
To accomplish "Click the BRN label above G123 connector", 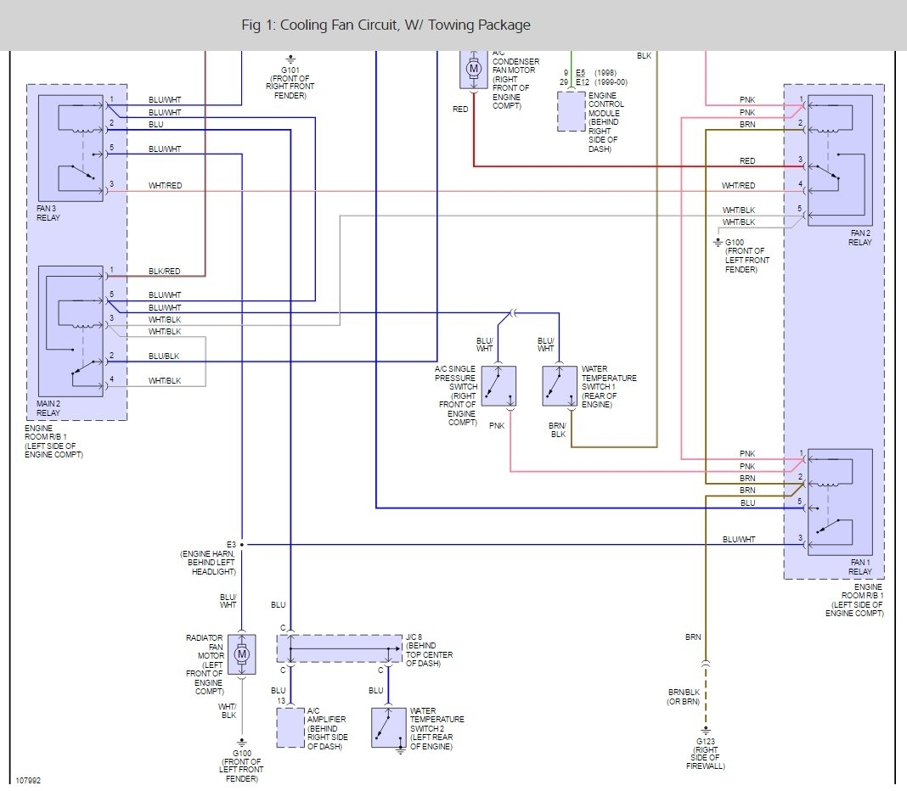I will click(x=693, y=637).
